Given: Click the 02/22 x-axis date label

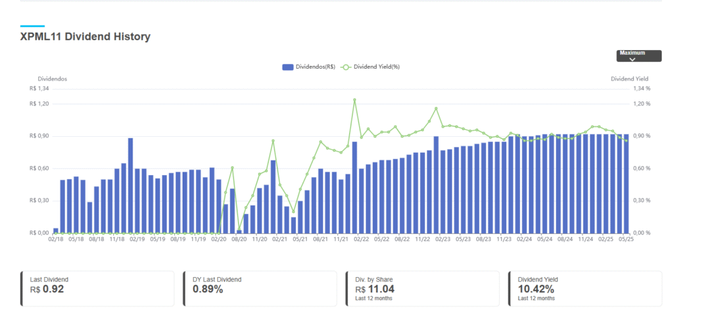Looking at the screenshot, I should tap(361, 240).
